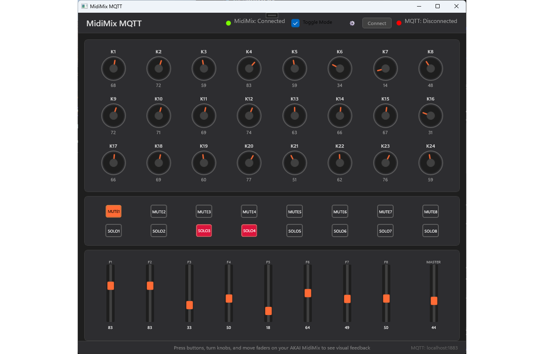Click the Connect button
Screen dimensions: 544x354
point(377,23)
